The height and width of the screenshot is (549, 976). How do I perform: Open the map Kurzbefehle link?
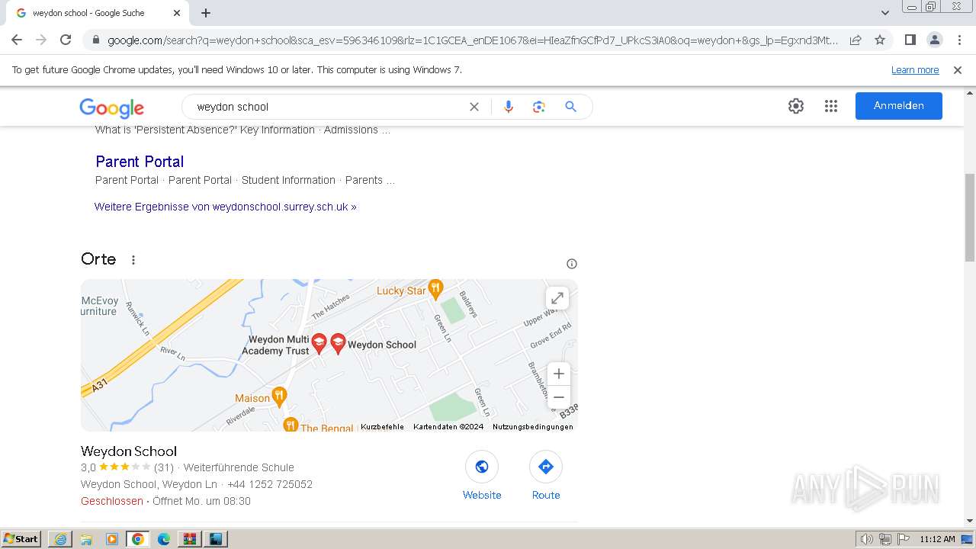pos(382,427)
